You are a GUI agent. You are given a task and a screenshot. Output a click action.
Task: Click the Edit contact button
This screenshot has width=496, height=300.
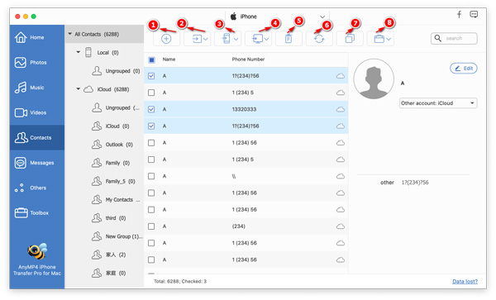464,69
